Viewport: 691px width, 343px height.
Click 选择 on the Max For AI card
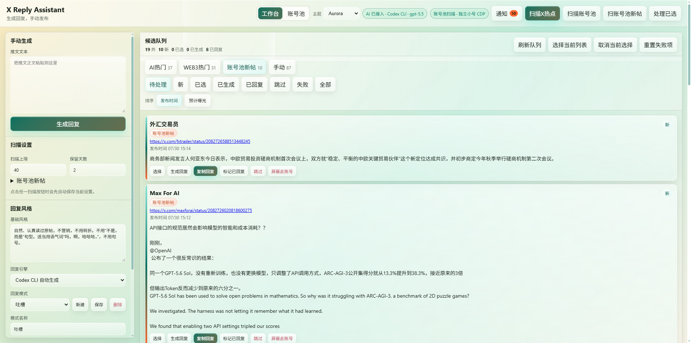(157, 338)
